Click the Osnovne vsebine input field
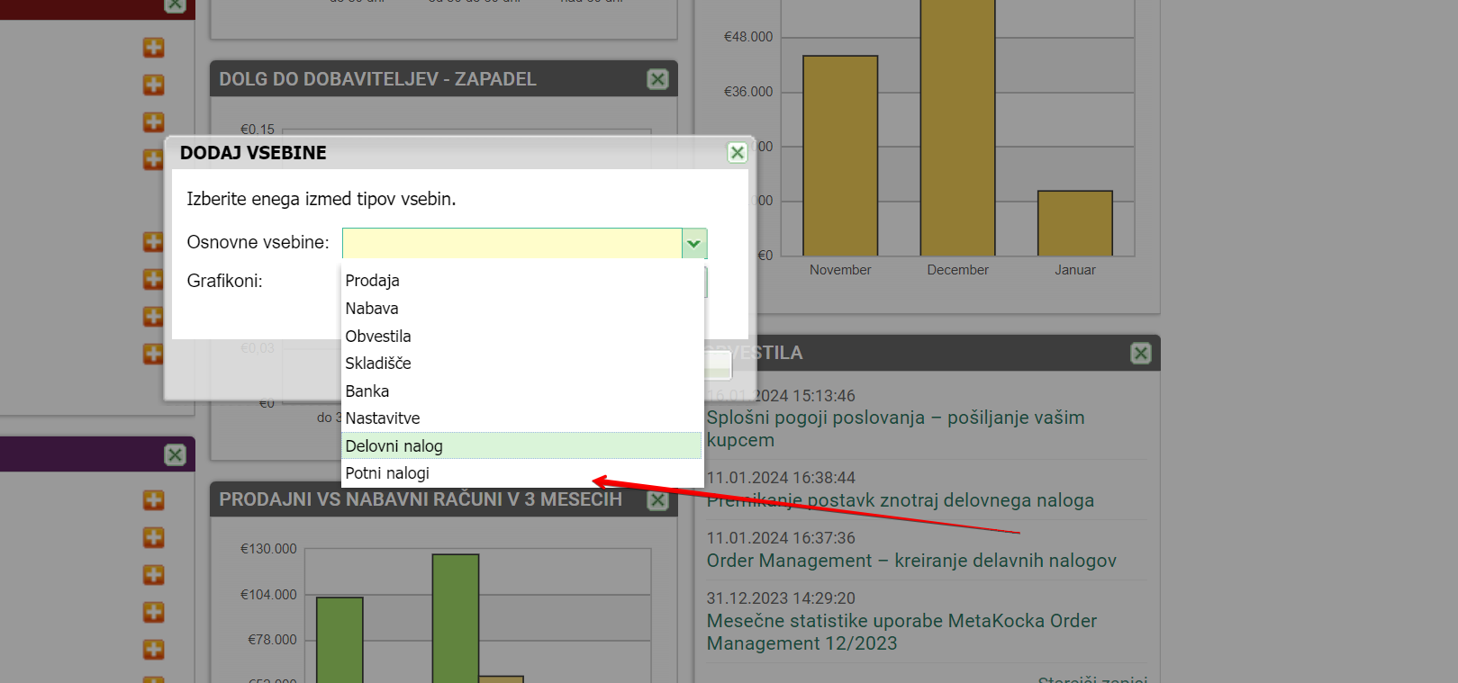This screenshot has height=683, width=1458. (x=512, y=243)
